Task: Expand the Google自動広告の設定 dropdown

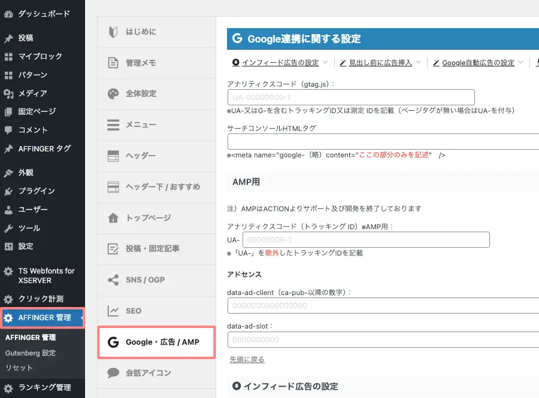Action: coord(479,62)
